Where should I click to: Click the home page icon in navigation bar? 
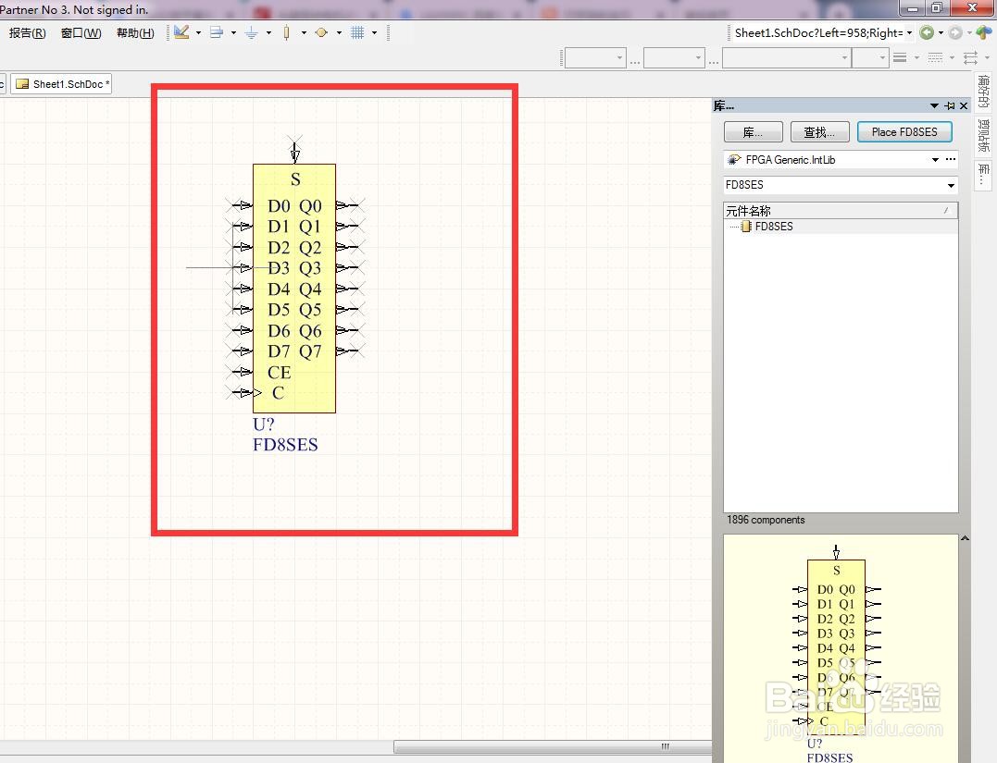(x=984, y=31)
